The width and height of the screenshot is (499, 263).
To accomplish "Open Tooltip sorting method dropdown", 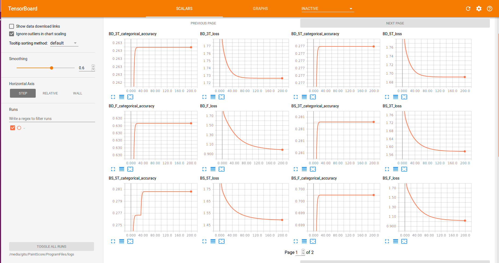I will click(x=64, y=43).
